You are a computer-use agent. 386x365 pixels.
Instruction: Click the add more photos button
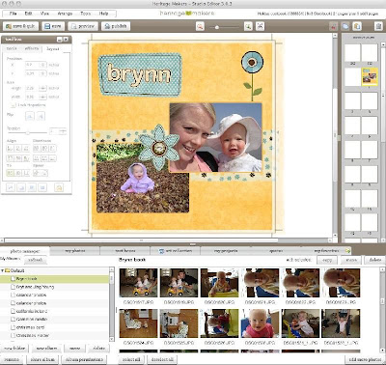coord(365,359)
